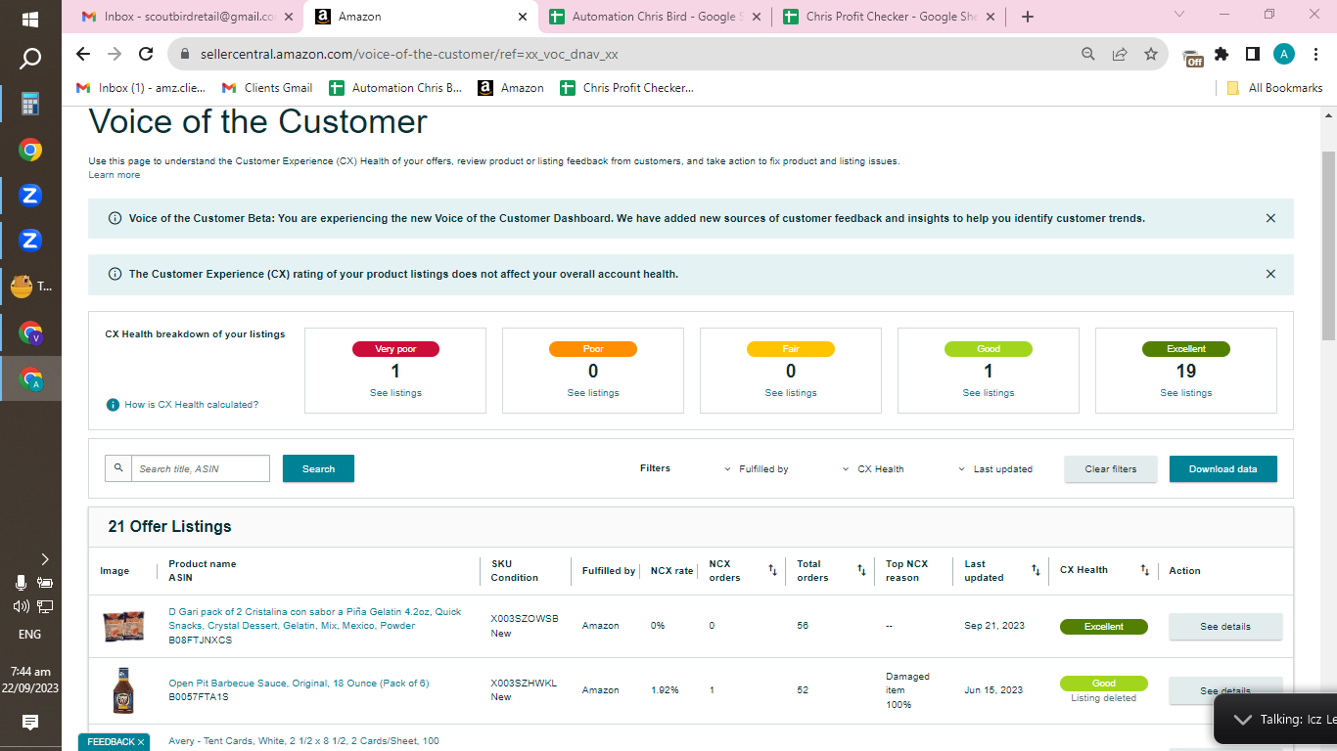Open the volume control in tray
Image resolution: width=1337 pixels, height=751 pixels.
(21, 606)
